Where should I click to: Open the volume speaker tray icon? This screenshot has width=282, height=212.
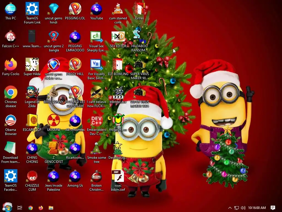click(243, 208)
